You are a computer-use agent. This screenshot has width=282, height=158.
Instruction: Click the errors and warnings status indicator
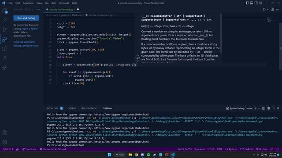[x=8, y=149]
